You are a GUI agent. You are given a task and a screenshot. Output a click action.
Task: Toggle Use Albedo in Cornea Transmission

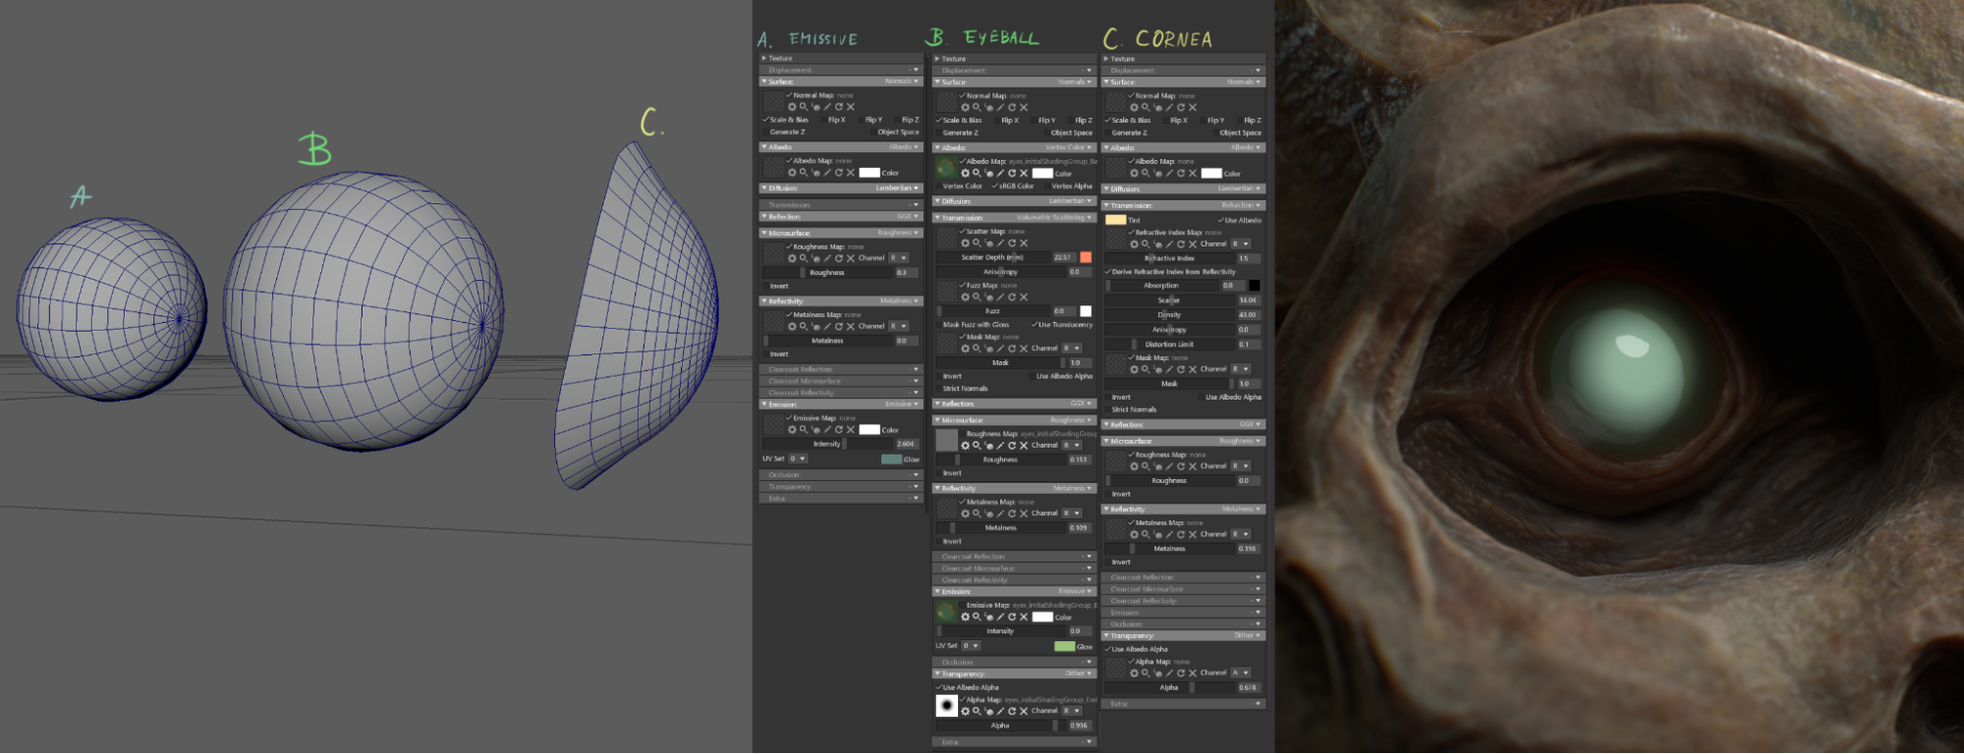click(1221, 220)
